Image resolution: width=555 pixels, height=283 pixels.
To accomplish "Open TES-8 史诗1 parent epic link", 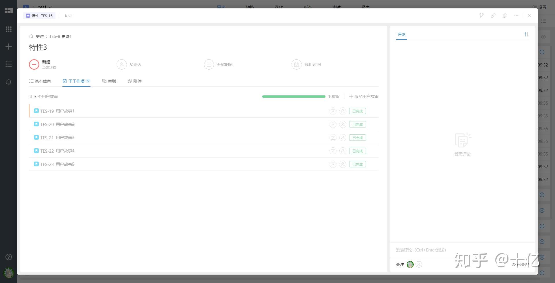I will pos(60,36).
